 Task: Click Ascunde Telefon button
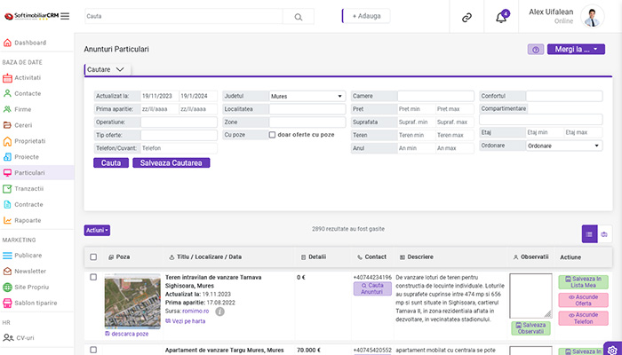click(x=583, y=319)
